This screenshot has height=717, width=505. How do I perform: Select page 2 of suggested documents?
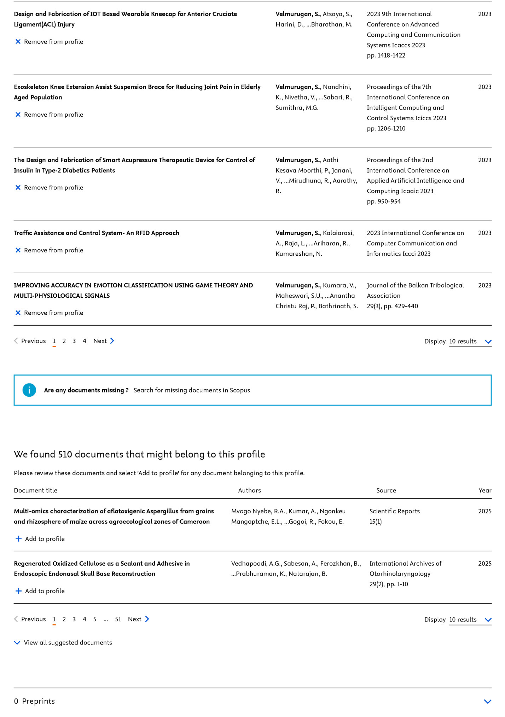[x=64, y=619]
